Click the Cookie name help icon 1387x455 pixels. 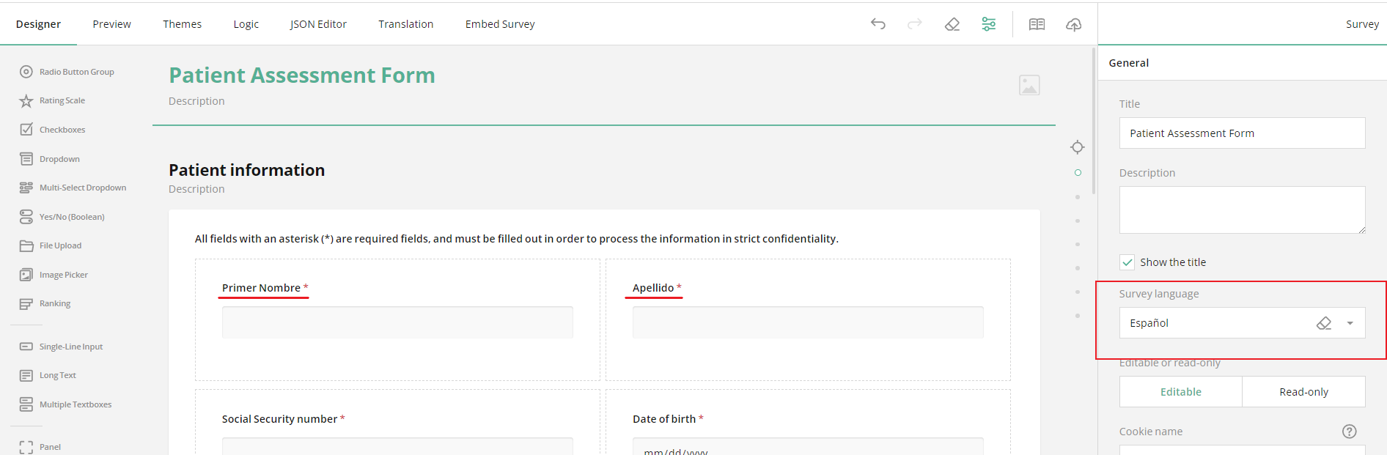(1350, 432)
